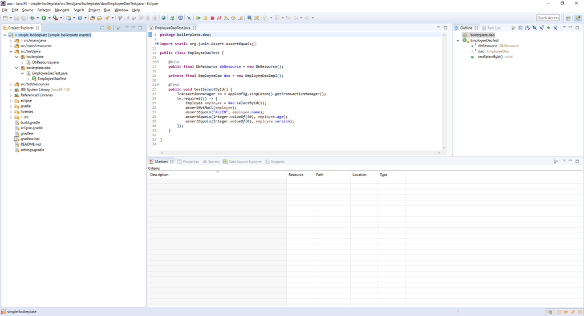This screenshot has width=584, height=316.
Task: Toggle alphabetical Sort in Outline
Action: 528,27
